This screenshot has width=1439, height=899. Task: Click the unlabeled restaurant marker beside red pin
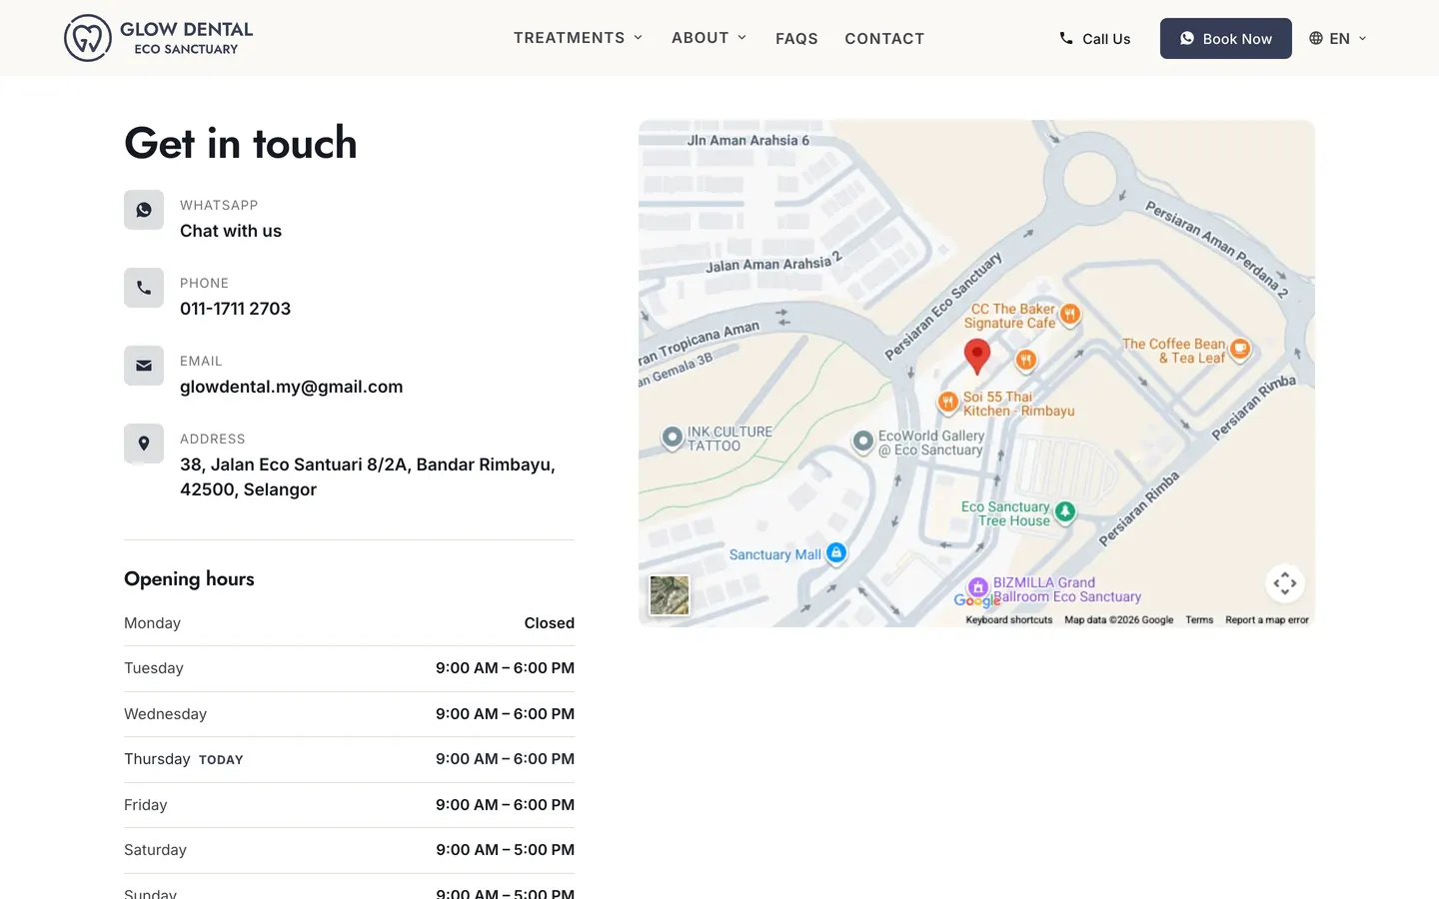pos(1025,360)
